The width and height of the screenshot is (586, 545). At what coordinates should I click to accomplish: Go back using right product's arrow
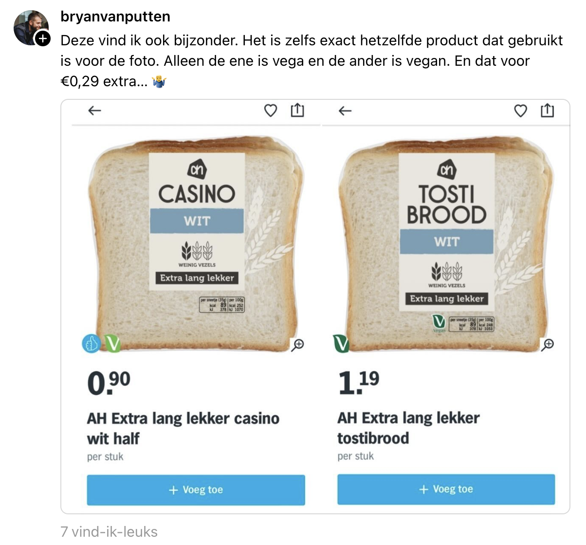click(345, 111)
